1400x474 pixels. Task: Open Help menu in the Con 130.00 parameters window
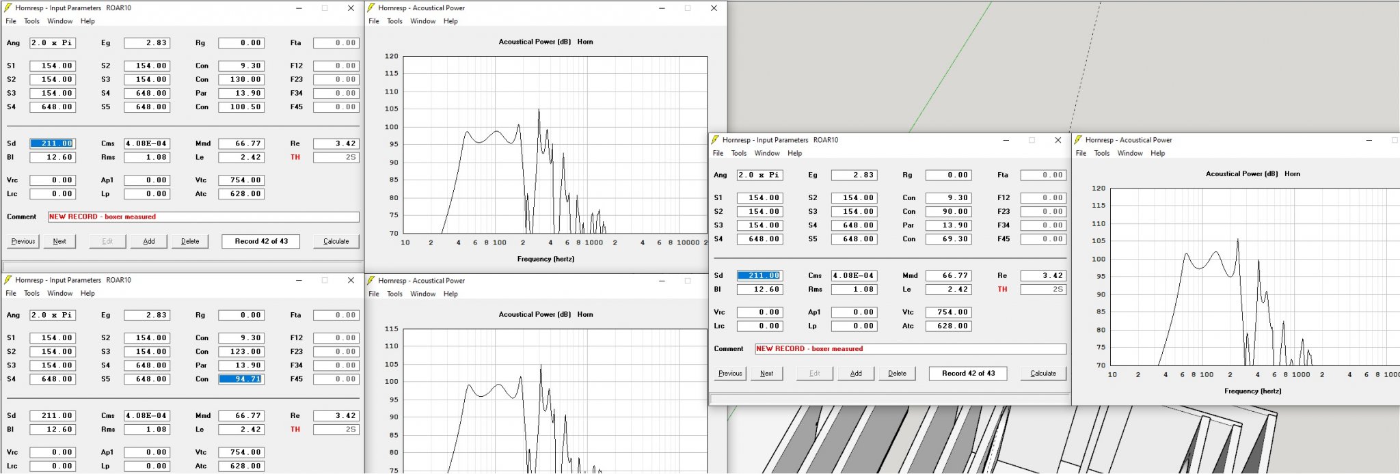tap(87, 21)
